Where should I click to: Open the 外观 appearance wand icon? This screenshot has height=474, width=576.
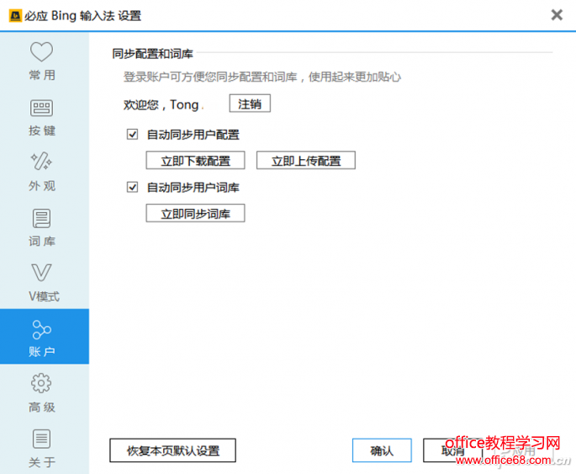(x=41, y=161)
